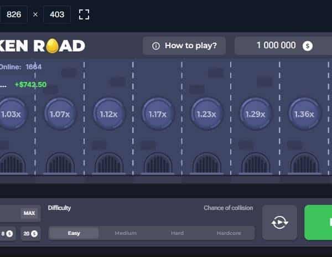
Task: Select Hard difficulty
Action: 177,233
